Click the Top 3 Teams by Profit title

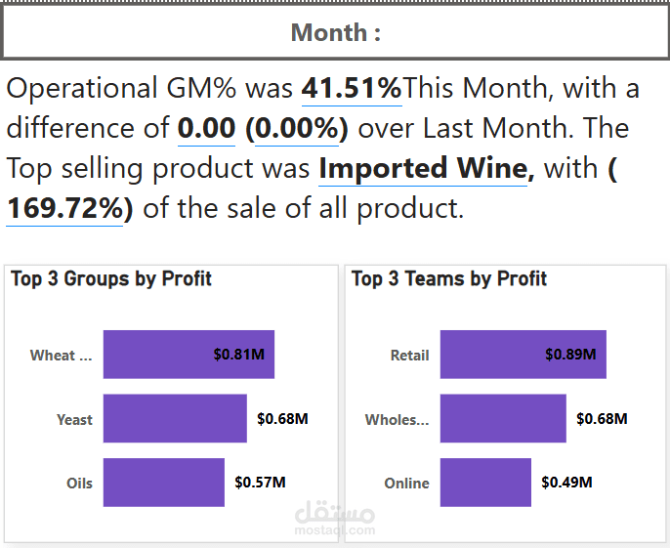tap(449, 279)
